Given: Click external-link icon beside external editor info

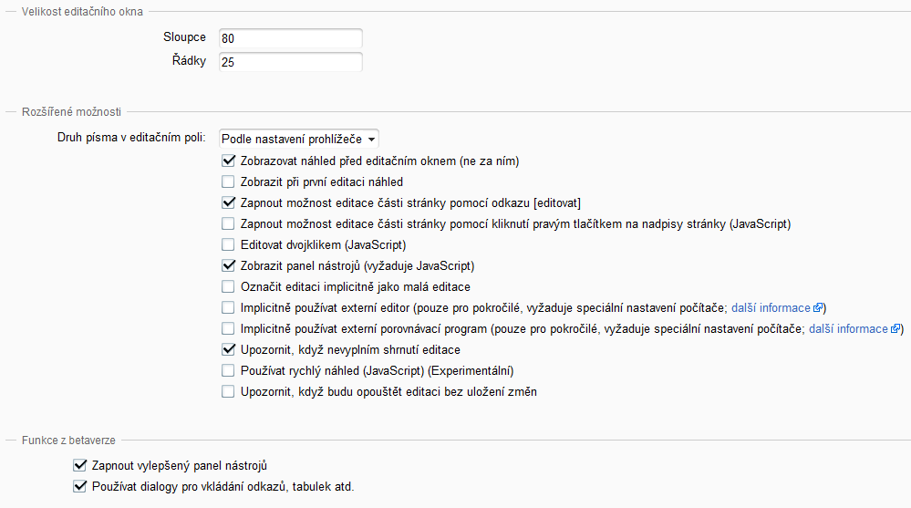Looking at the screenshot, I should click(x=818, y=307).
